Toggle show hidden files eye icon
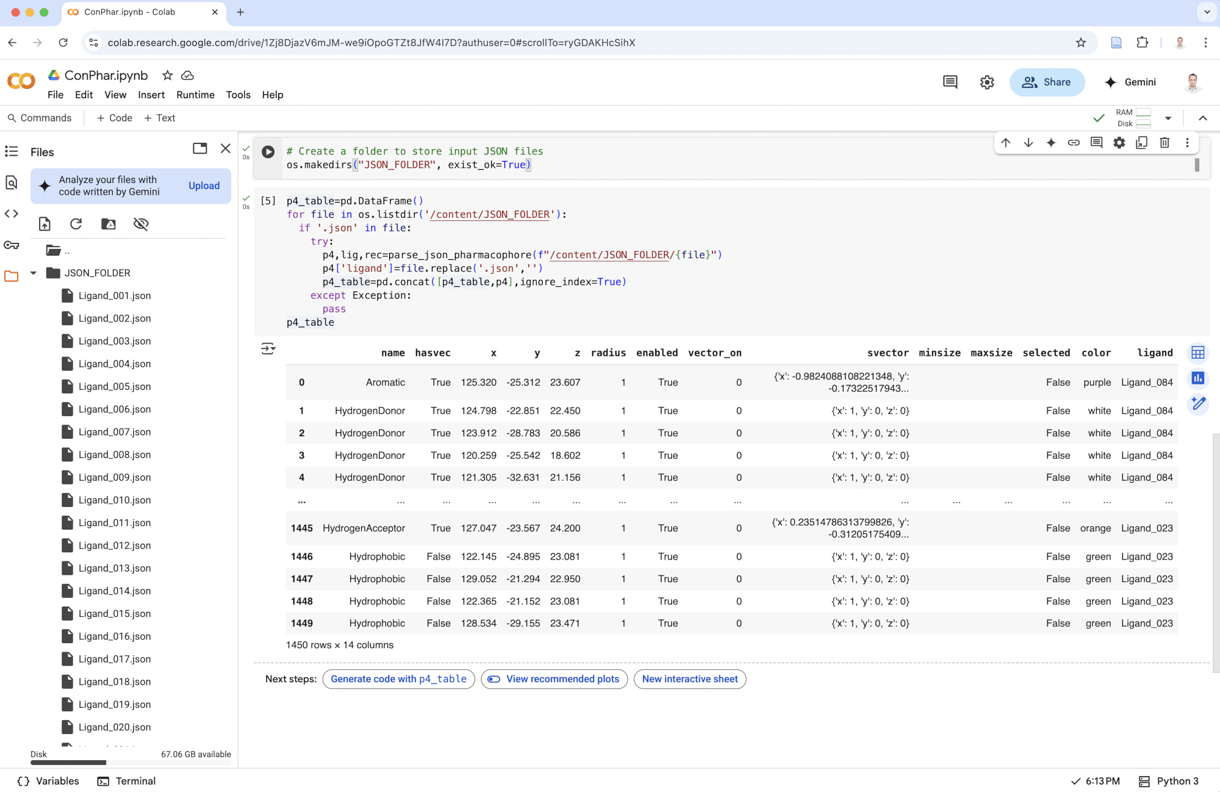This screenshot has width=1220, height=792. click(141, 224)
